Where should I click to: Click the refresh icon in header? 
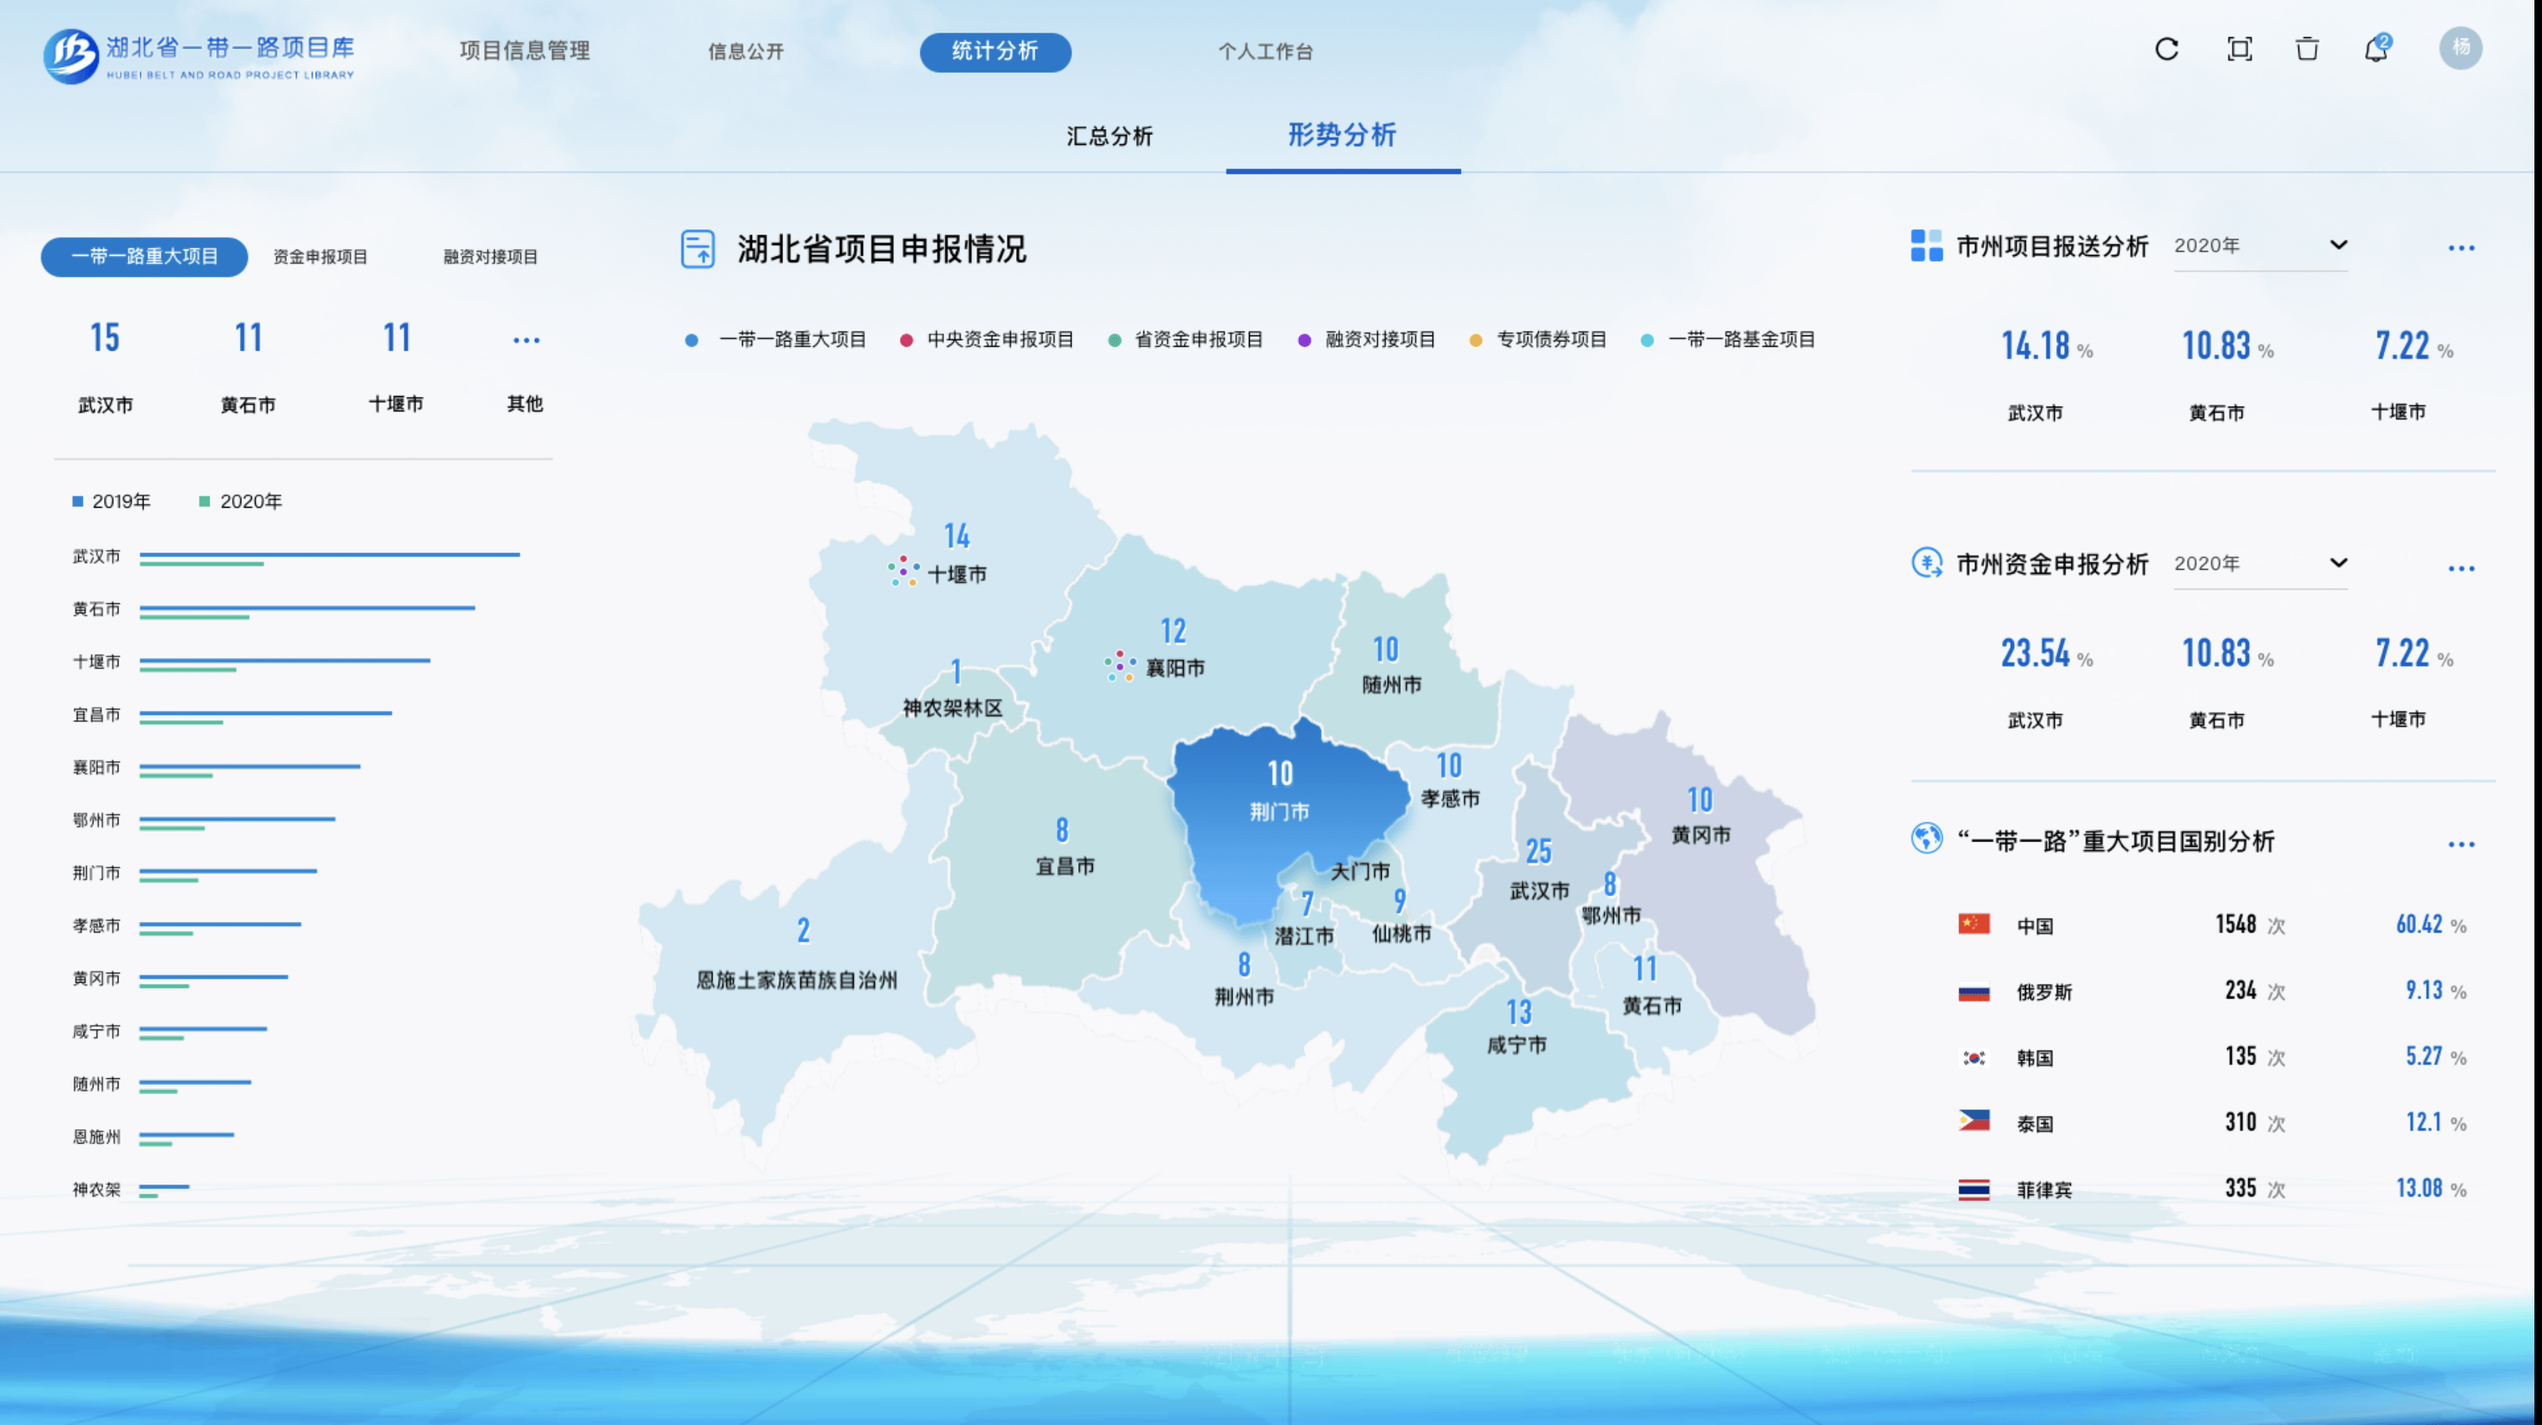pos(2166,49)
